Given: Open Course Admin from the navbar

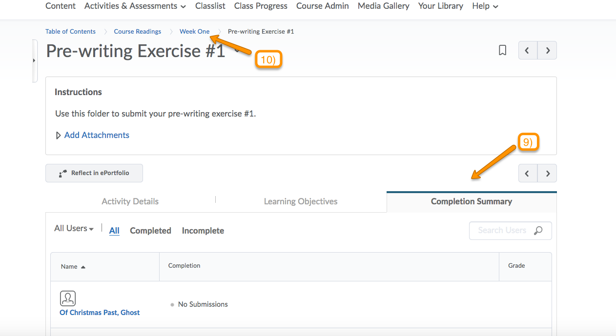Looking at the screenshot, I should coord(322,6).
